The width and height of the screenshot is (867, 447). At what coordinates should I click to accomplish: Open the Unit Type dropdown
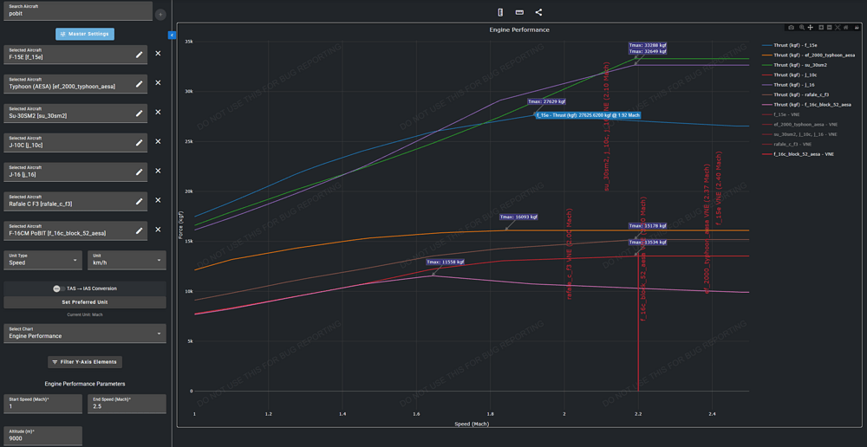point(43,260)
